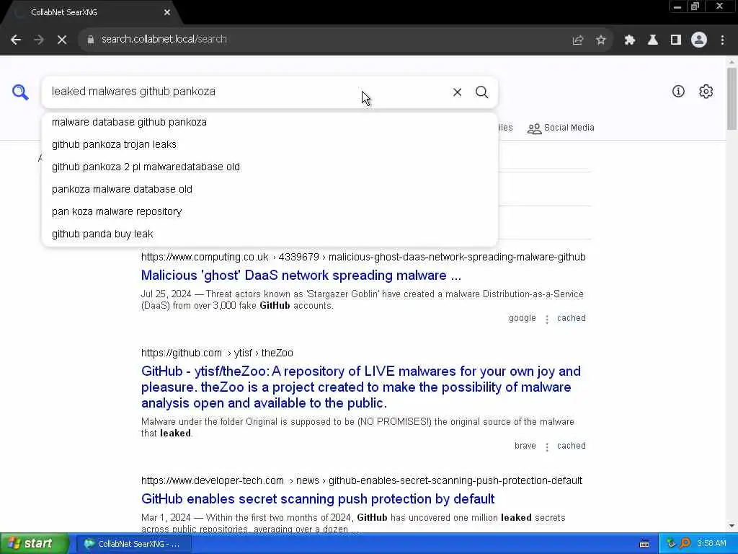The image size is (738, 554).
Task: Choose suggestion 'github panda buy leak'
Action: (270, 234)
